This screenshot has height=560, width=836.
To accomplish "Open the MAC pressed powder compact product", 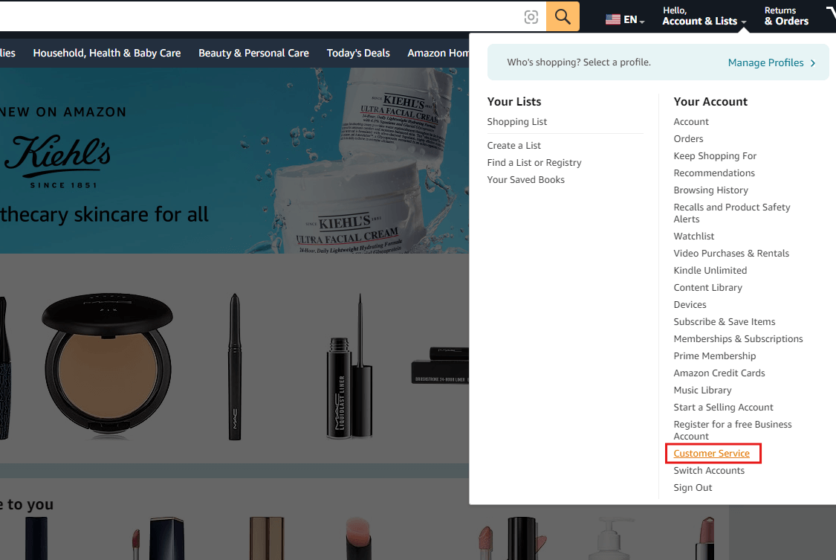I will [108, 364].
